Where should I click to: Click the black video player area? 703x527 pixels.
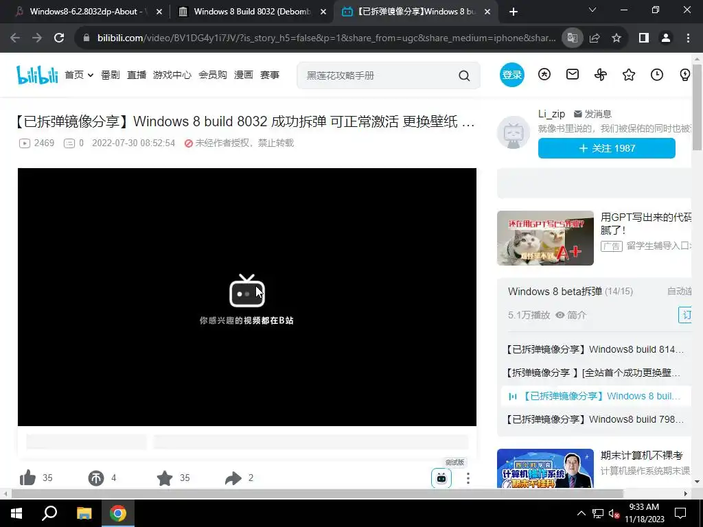(247, 297)
